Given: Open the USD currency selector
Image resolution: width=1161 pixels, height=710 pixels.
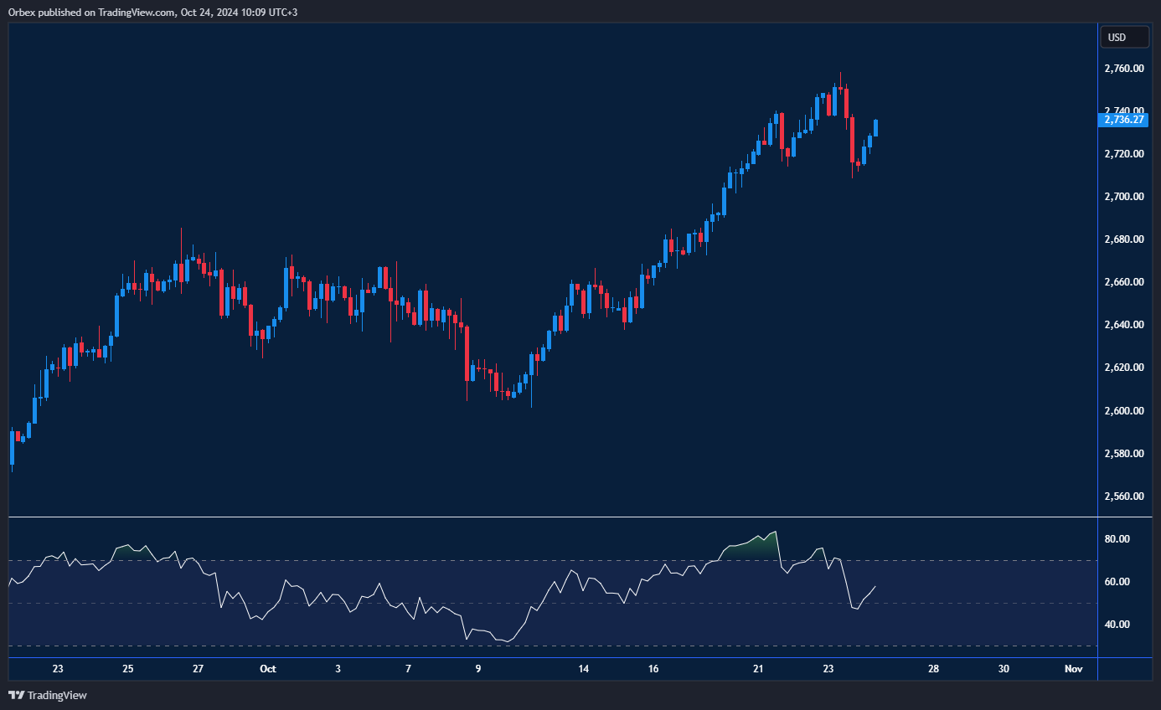Looking at the screenshot, I should click(1123, 37).
